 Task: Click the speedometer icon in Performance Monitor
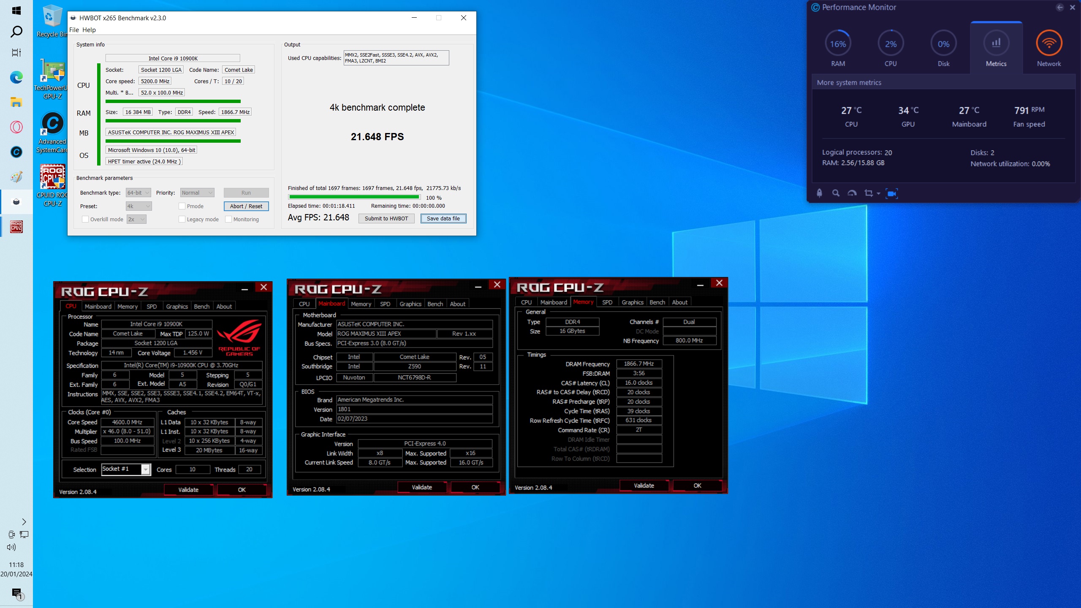click(852, 193)
